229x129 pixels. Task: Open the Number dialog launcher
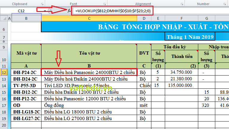(x=225, y=4)
